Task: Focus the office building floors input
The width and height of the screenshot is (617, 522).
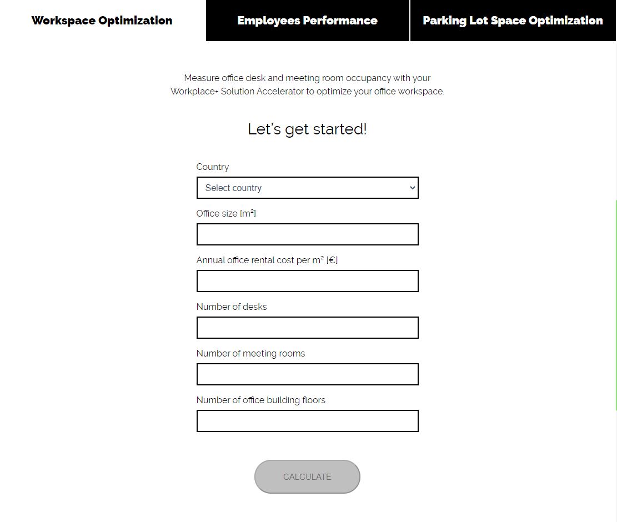Action: [x=307, y=421]
